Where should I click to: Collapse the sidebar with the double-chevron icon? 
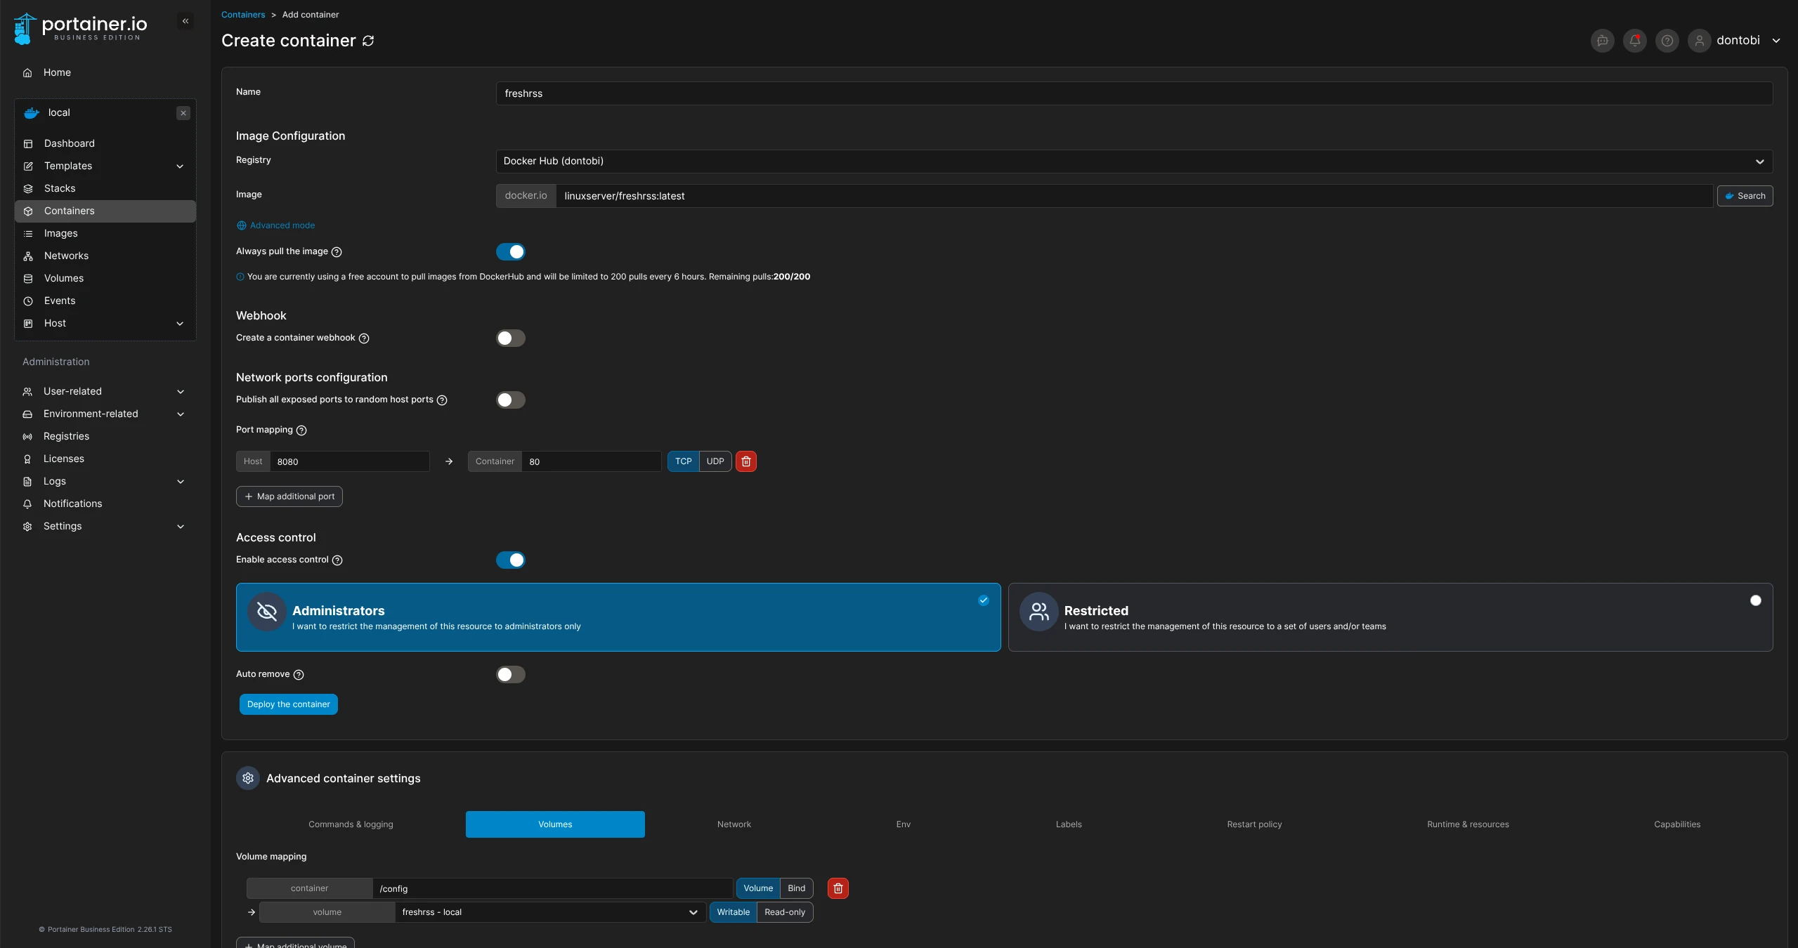tap(185, 21)
